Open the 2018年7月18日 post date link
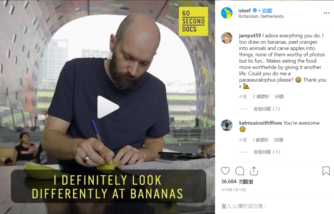 coord(233,190)
